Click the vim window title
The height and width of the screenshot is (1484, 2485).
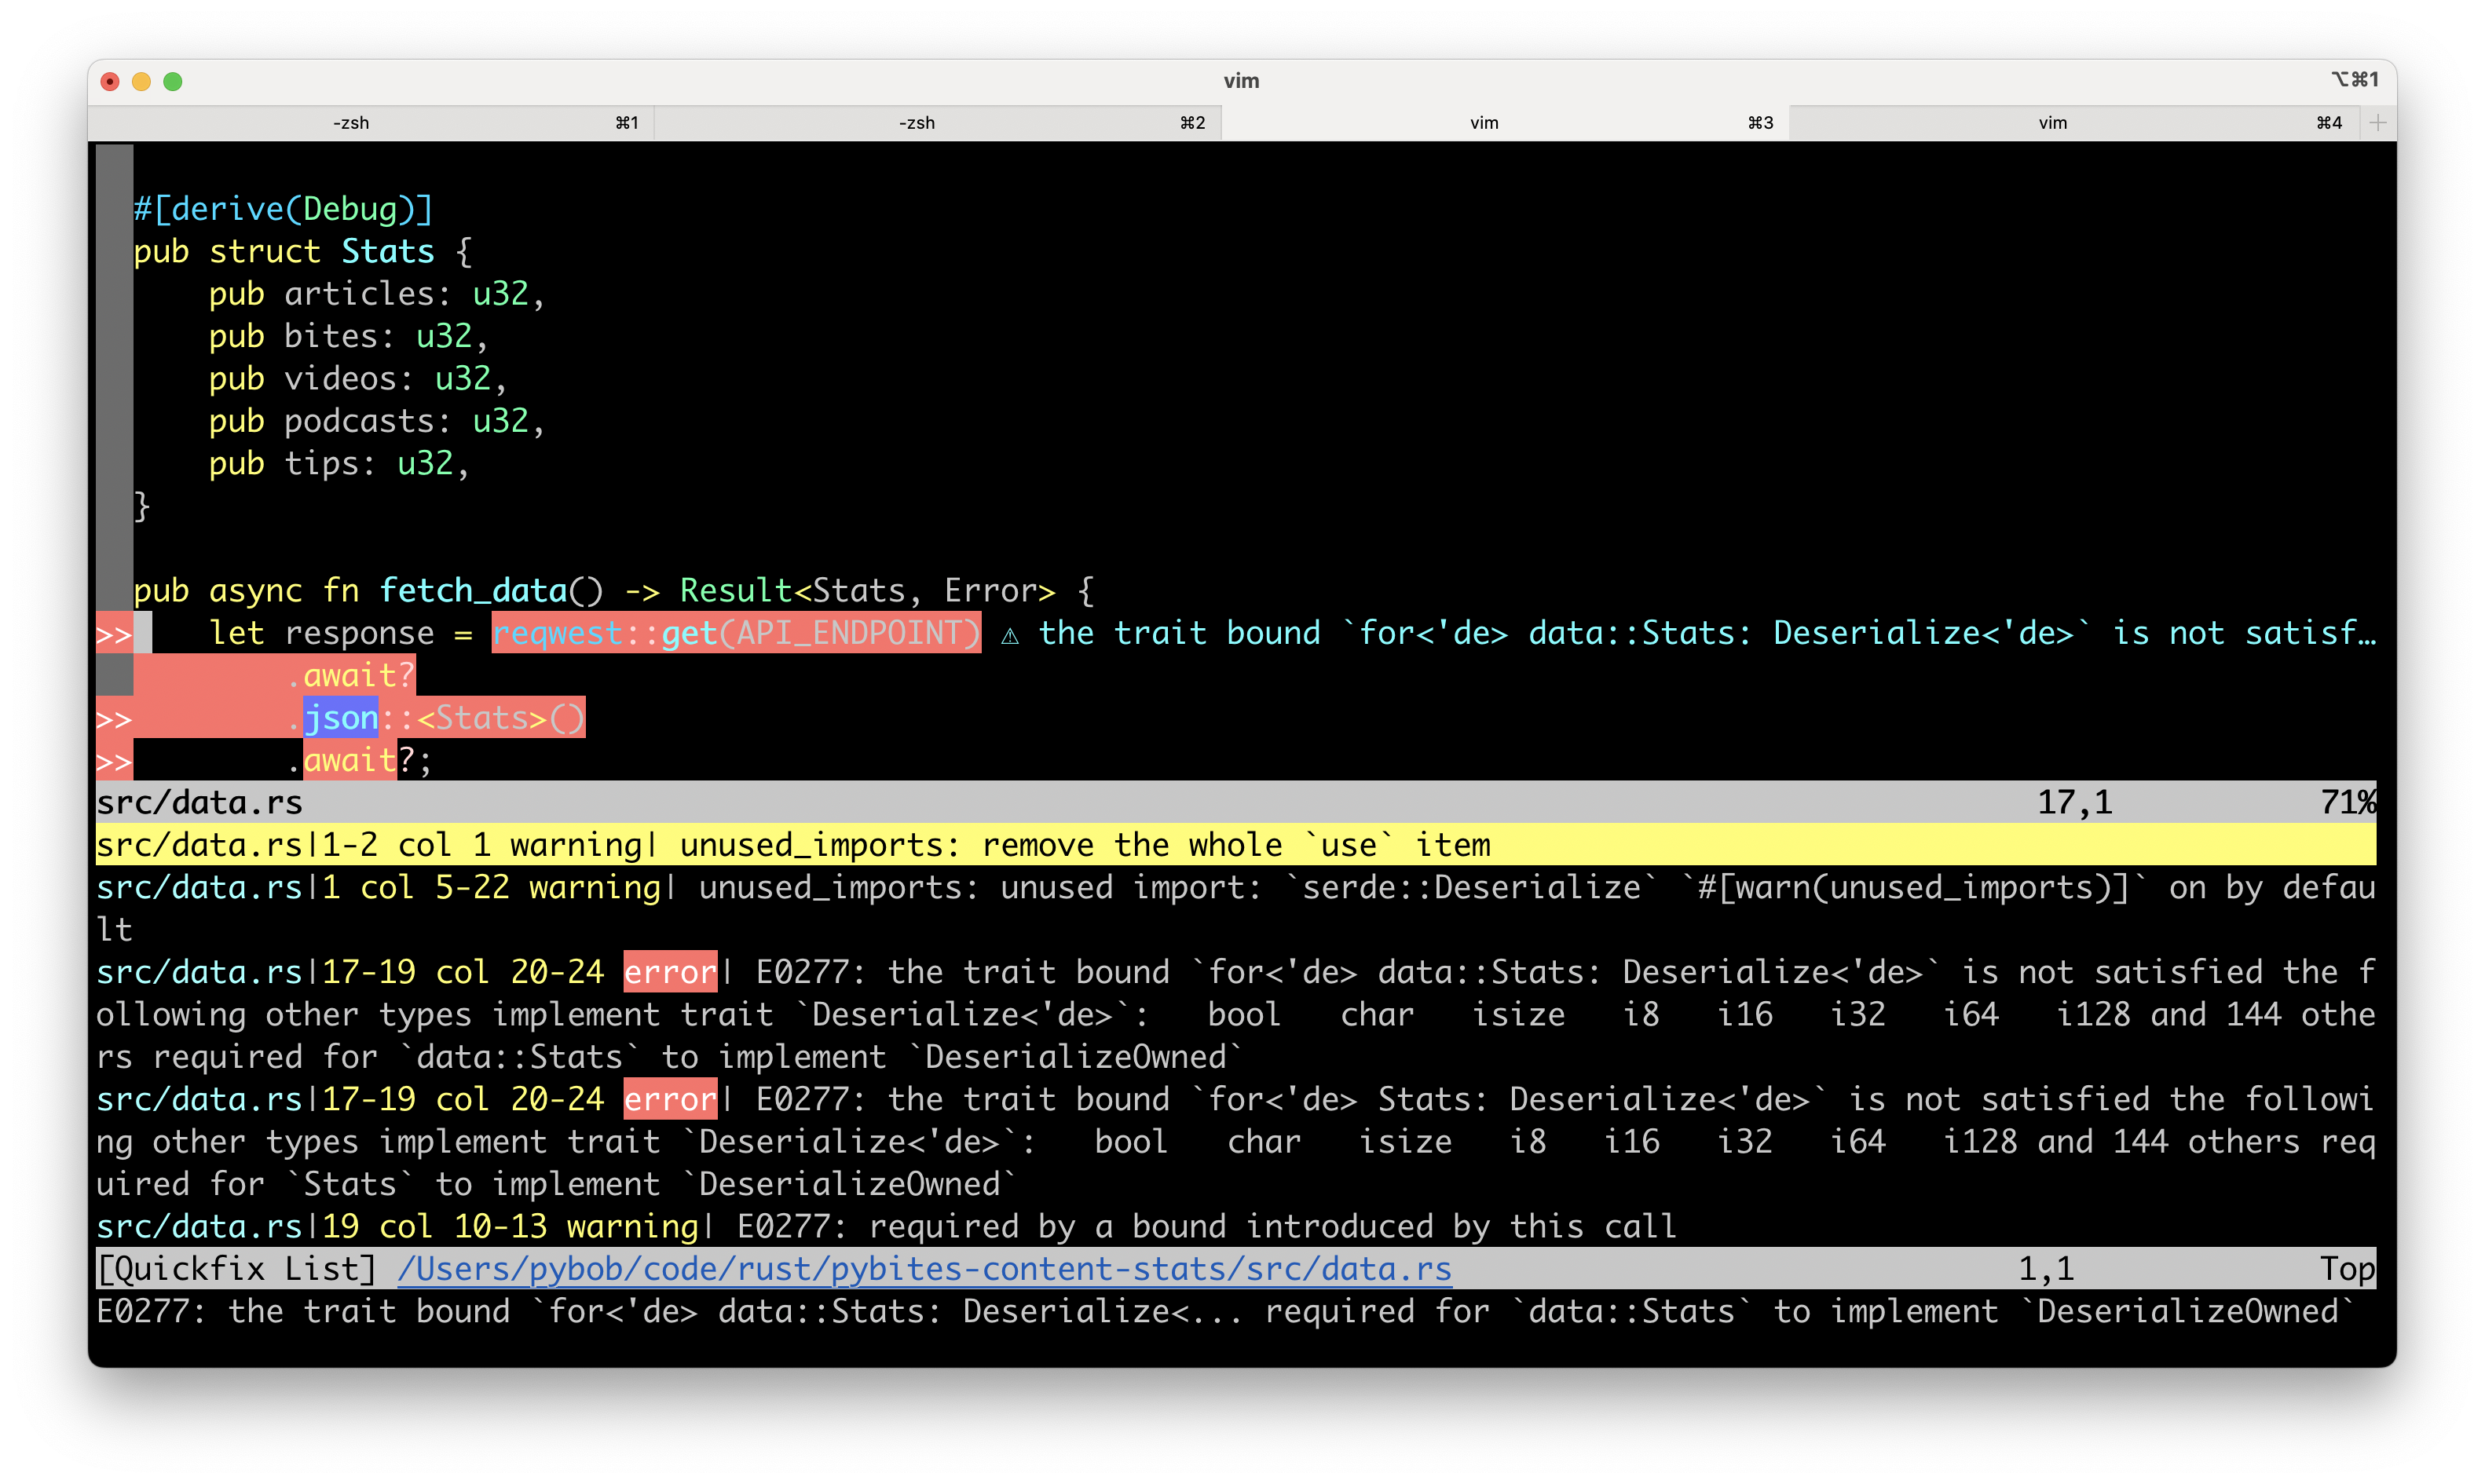pos(1241,81)
